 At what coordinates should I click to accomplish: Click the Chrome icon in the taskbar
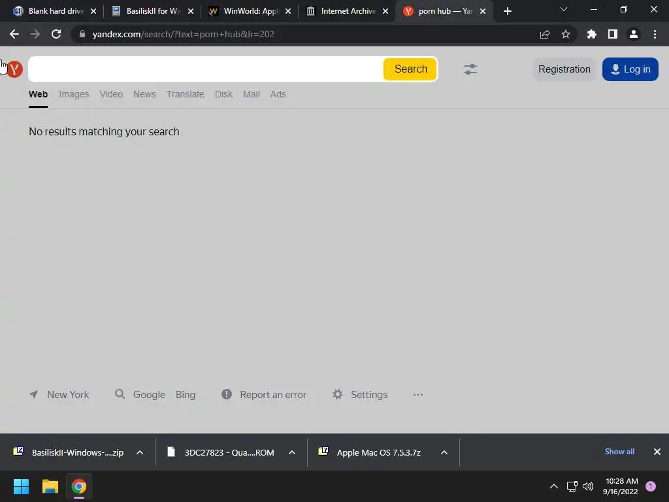tap(79, 486)
